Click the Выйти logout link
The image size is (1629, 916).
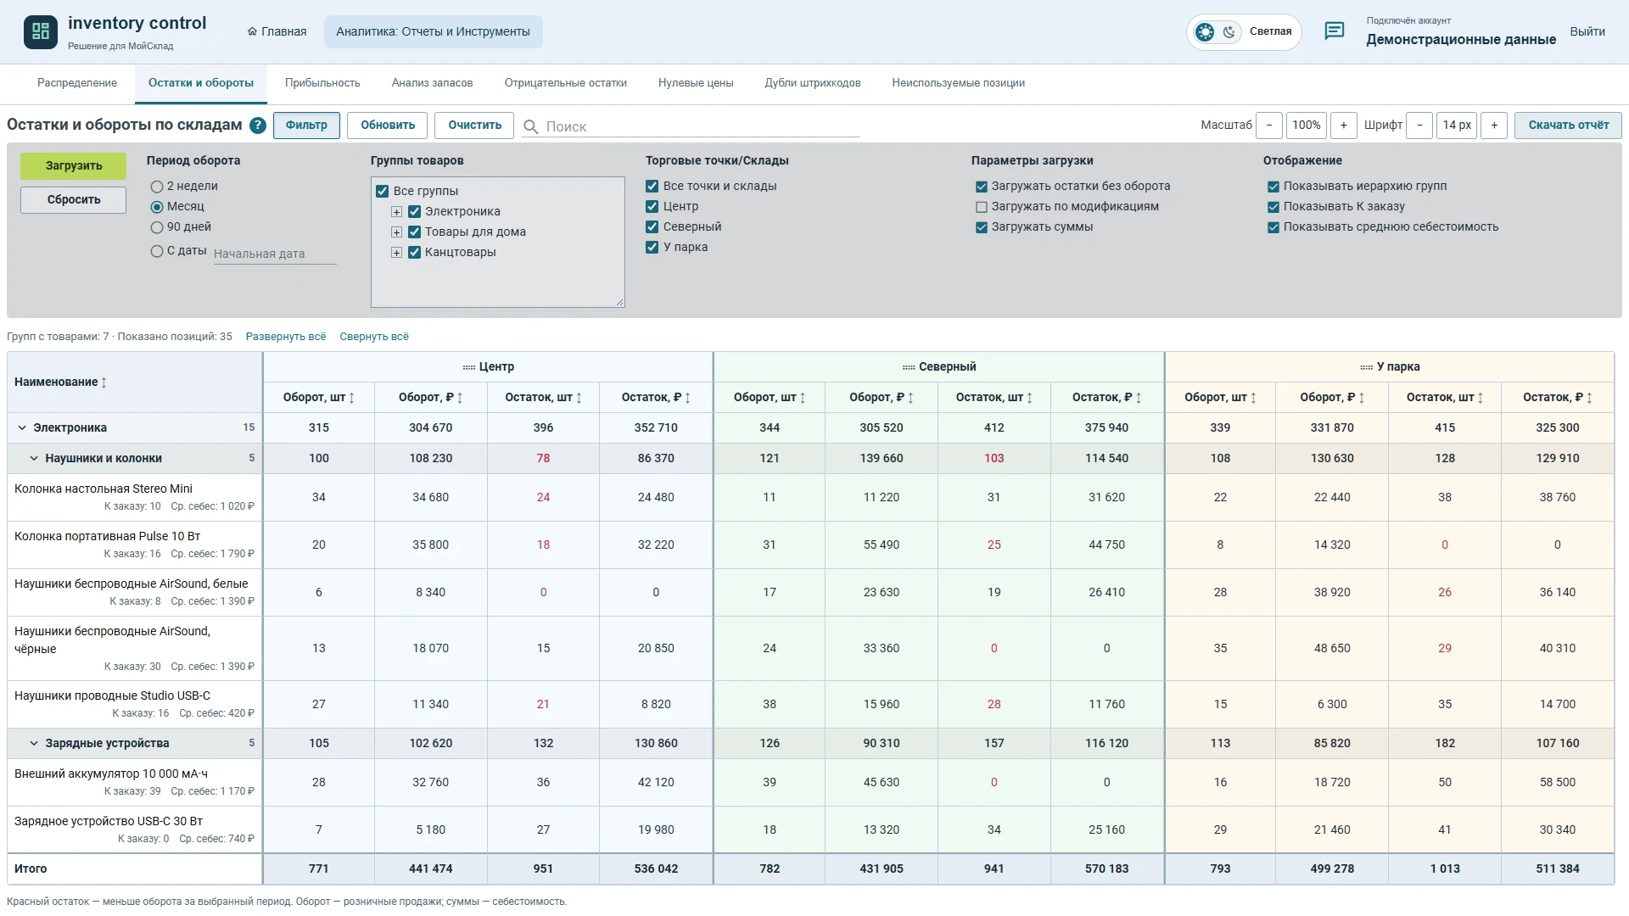coord(1587,32)
